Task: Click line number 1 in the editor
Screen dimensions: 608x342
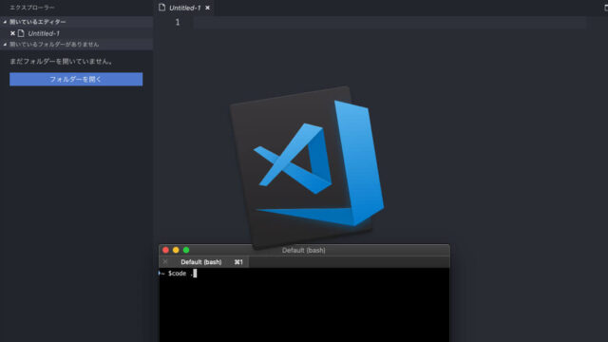Action: tap(178, 23)
